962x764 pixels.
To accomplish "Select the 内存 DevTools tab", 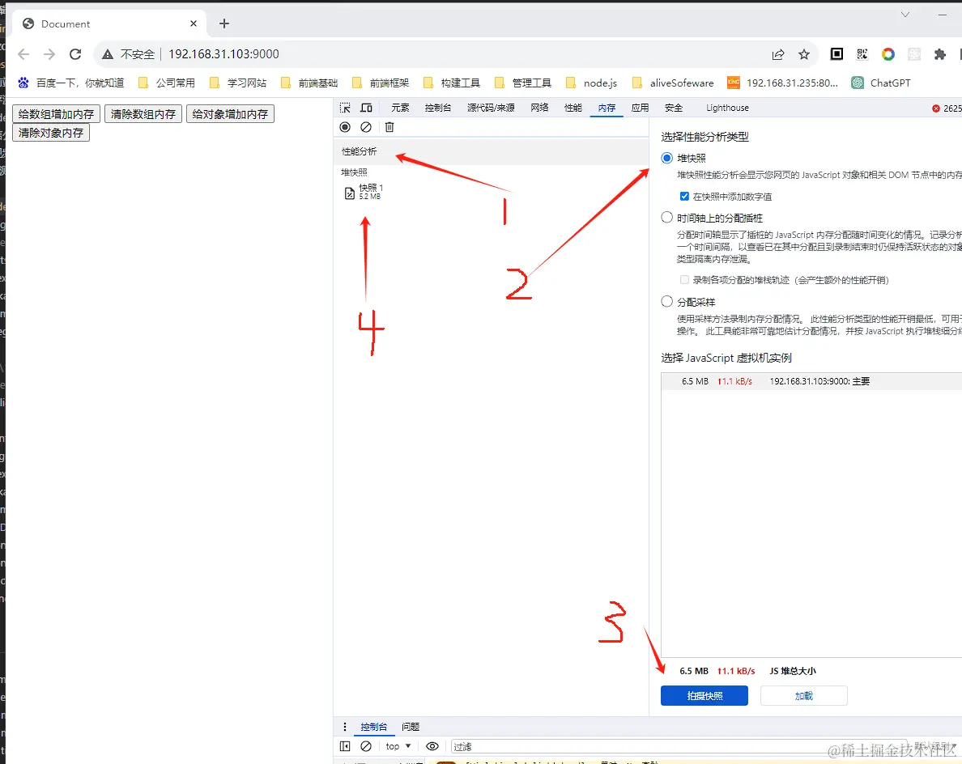I will (607, 108).
